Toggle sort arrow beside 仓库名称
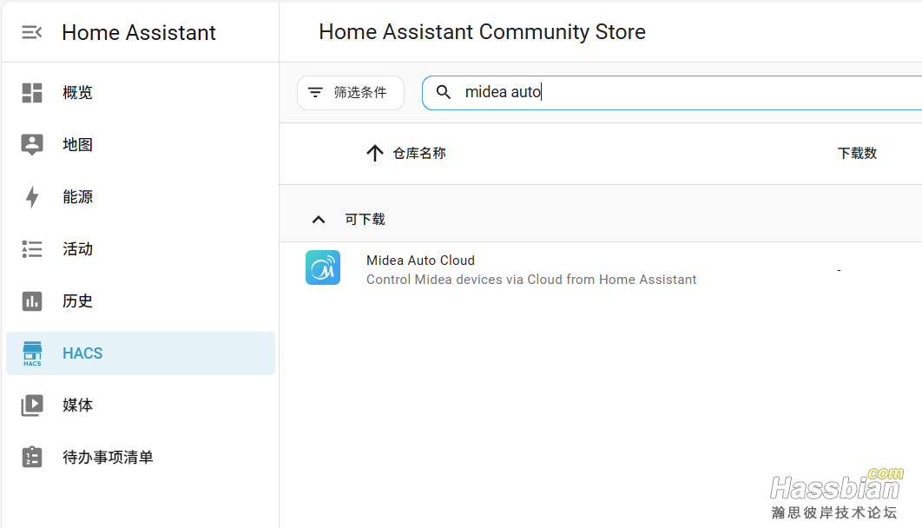Screen dimensions: 922x528 [x=375, y=154]
